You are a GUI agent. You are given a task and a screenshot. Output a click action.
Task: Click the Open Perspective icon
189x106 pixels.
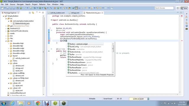178,8
